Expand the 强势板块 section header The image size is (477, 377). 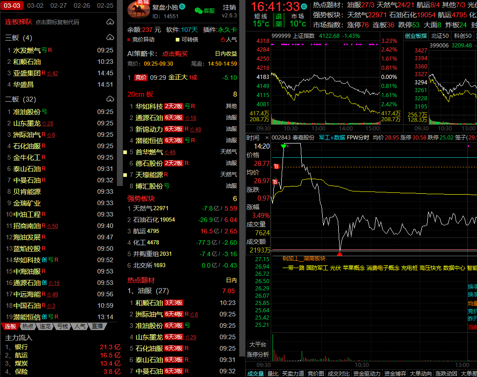coord(141,198)
